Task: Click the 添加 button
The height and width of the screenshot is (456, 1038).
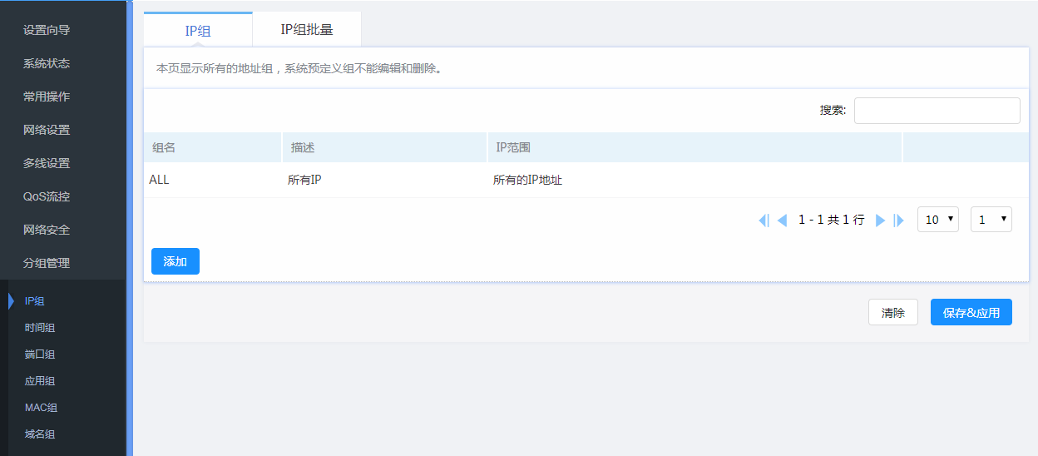Action: point(175,261)
